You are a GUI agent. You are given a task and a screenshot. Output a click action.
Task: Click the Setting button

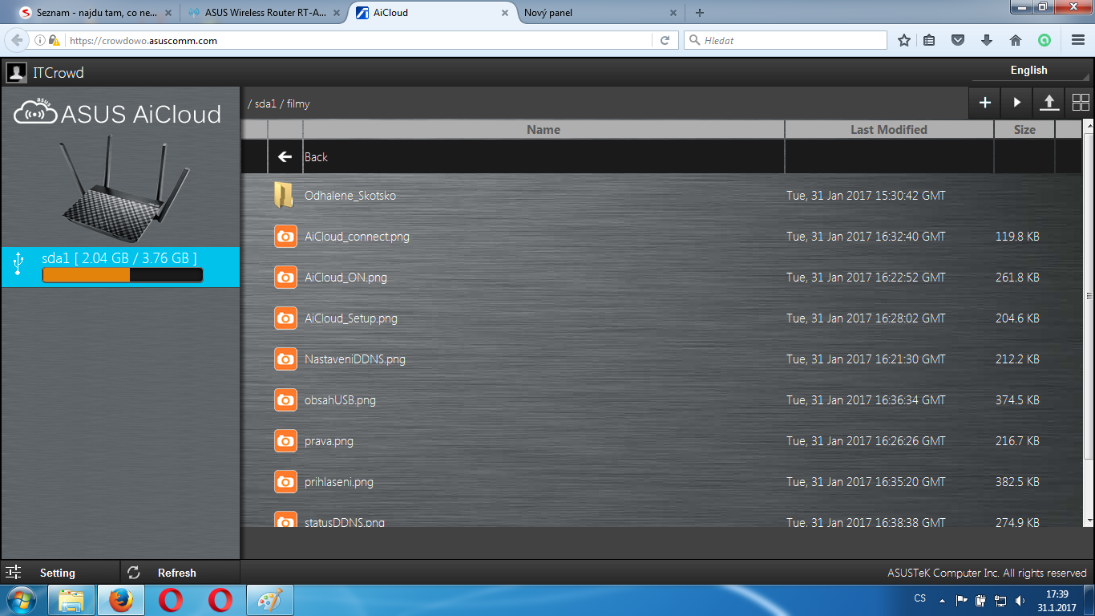coord(58,573)
